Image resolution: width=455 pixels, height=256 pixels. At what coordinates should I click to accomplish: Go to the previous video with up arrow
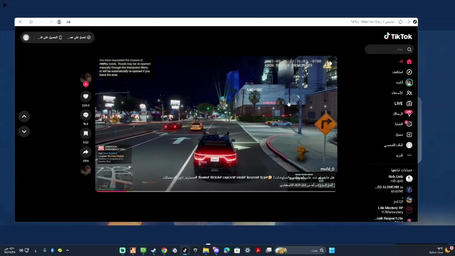point(24,116)
